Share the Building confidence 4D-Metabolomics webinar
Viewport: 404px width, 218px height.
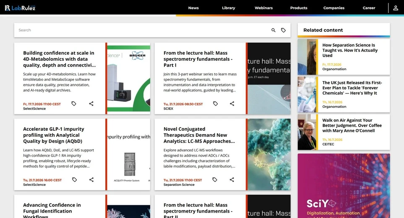91,104
